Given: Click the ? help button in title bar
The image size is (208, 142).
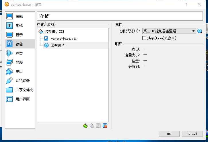Looking at the screenshot, I should click(x=186, y=4).
